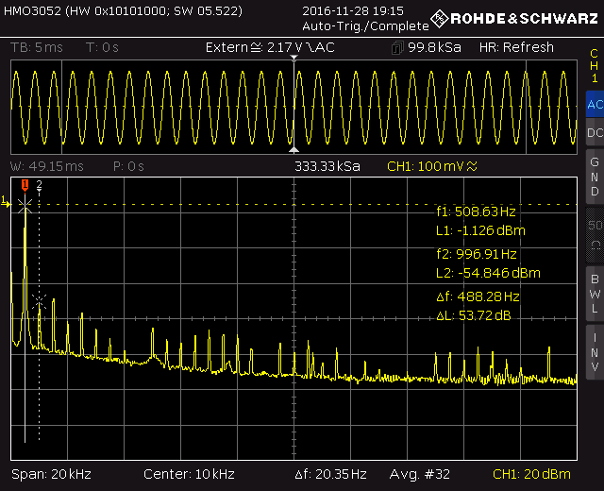Click the reference level arrow at left
The height and width of the screenshot is (491, 604).
tap(5, 200)
